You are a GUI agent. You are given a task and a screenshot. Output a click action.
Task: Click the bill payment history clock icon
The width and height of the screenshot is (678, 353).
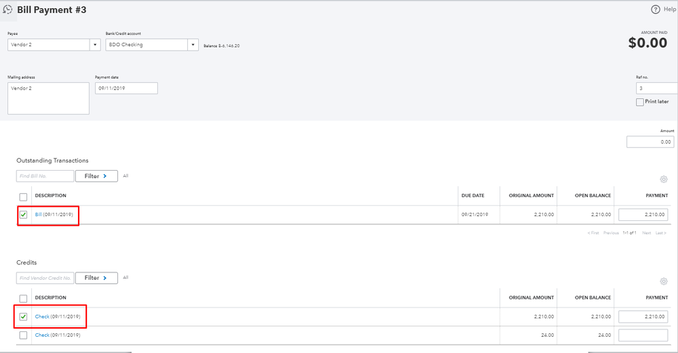click(x=7, y=10)
